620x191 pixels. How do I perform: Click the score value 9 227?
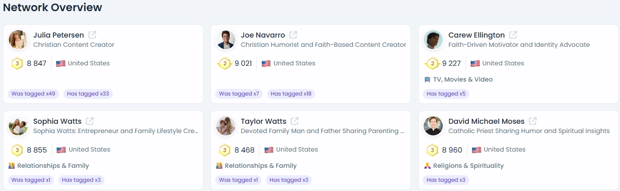click(x=452, y=64)
